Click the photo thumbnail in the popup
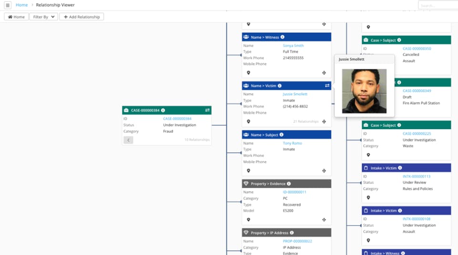Image resolution: width=458 pixels, height=255 pixels. click(364, 91)
